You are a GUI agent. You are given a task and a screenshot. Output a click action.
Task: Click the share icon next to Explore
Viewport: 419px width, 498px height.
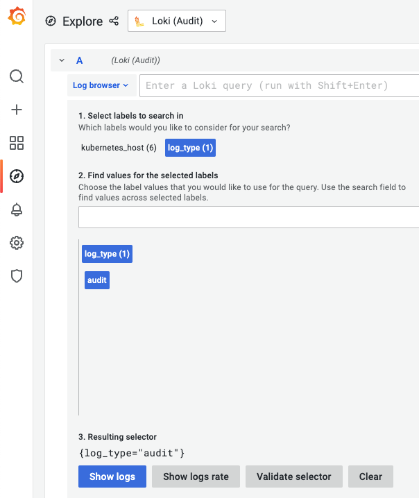(x=114, y=21)
